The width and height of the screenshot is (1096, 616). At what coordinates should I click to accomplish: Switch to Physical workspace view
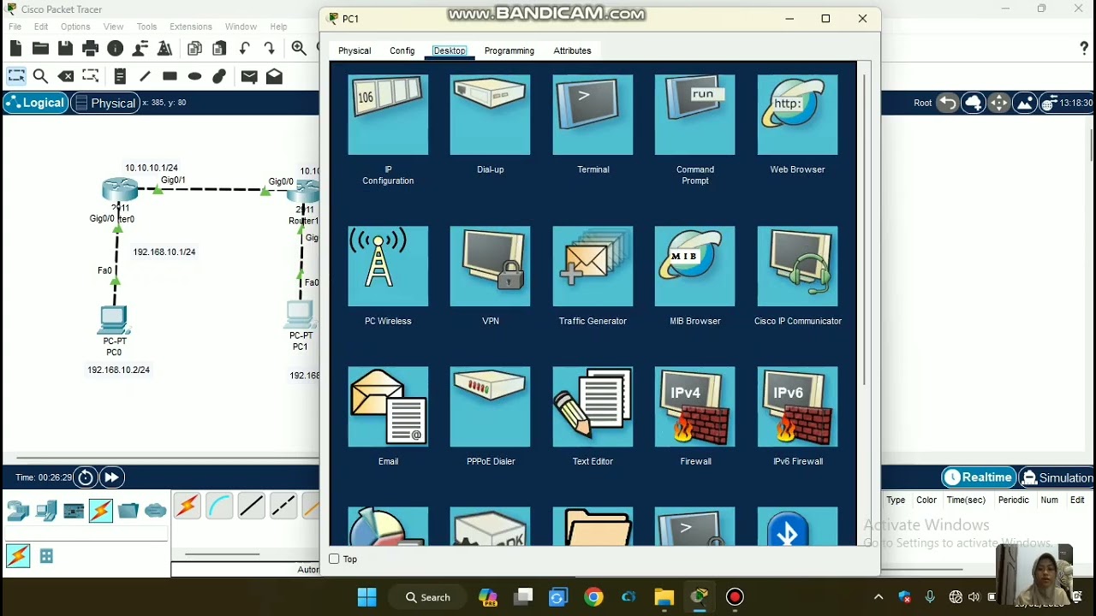[104, 103]
